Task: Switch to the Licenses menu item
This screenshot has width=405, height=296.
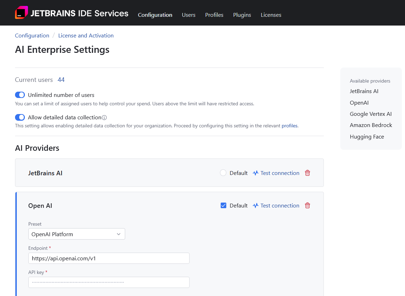Action: pyautogui.click(x=271, y=15)
